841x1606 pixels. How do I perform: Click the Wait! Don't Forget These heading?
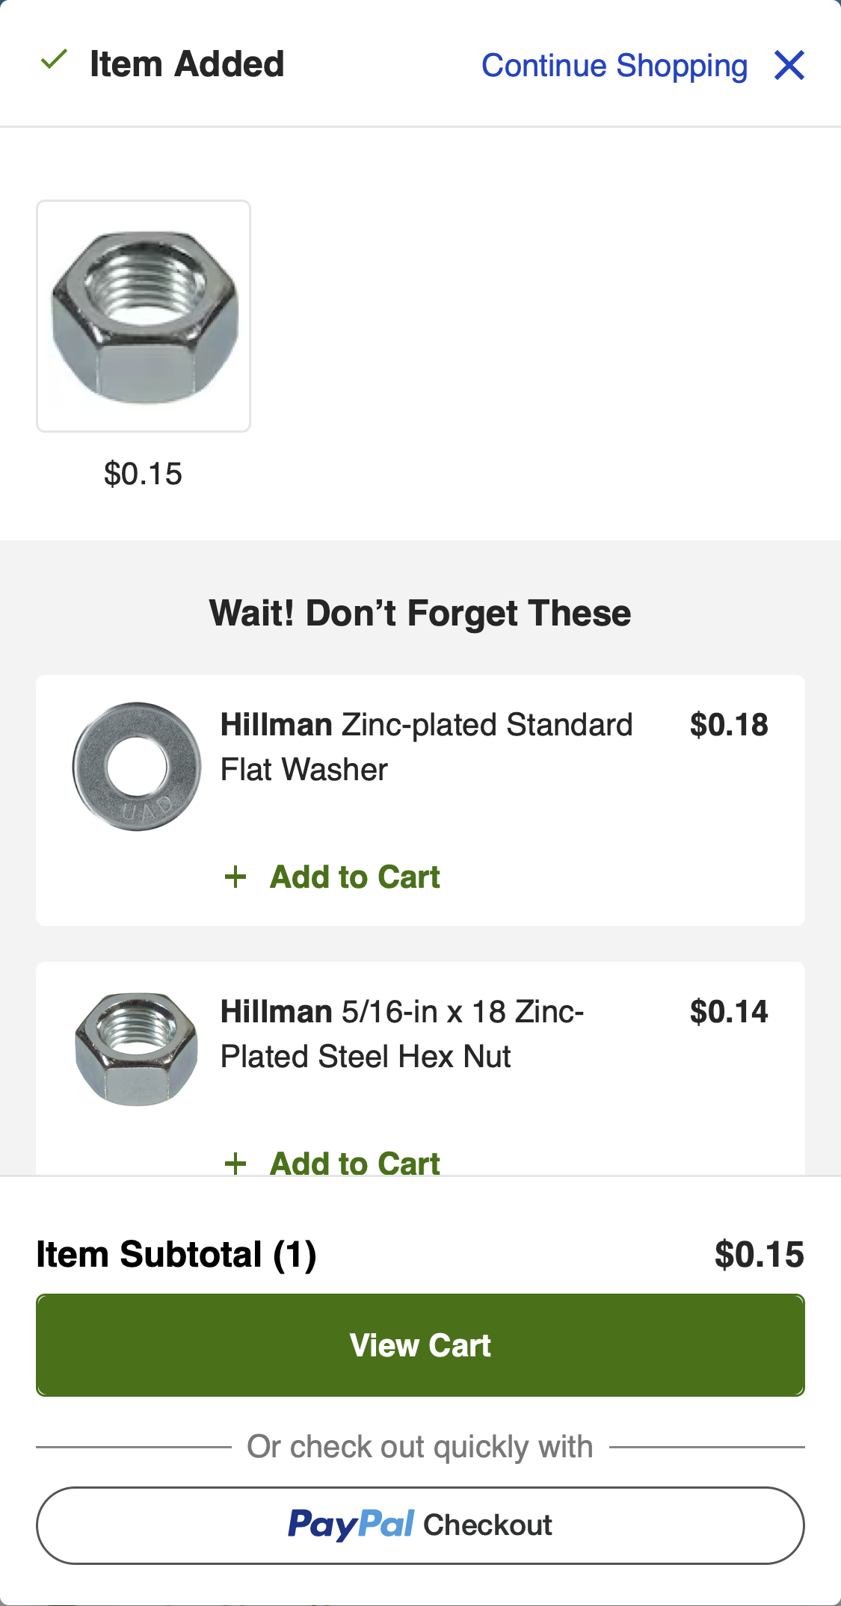pos(420,613)
